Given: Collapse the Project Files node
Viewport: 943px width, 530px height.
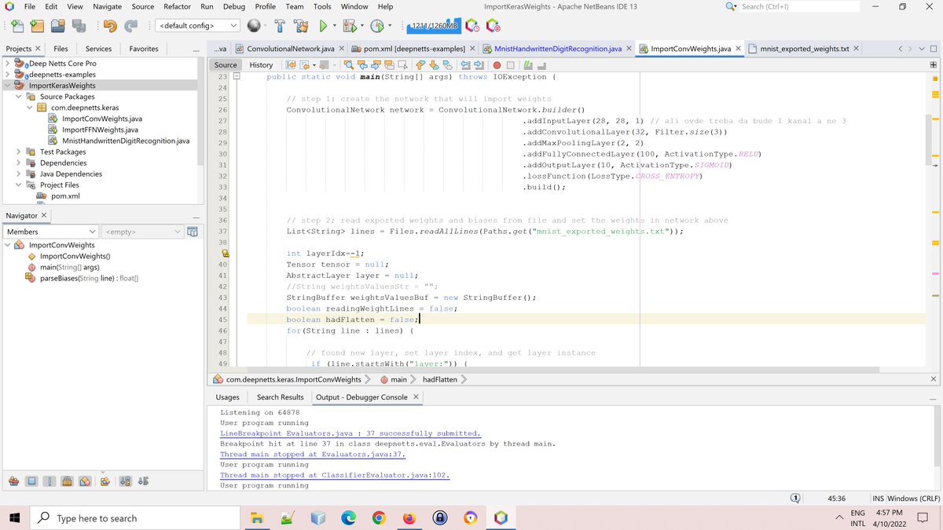Looking at the screenshot, I should 19,185.
